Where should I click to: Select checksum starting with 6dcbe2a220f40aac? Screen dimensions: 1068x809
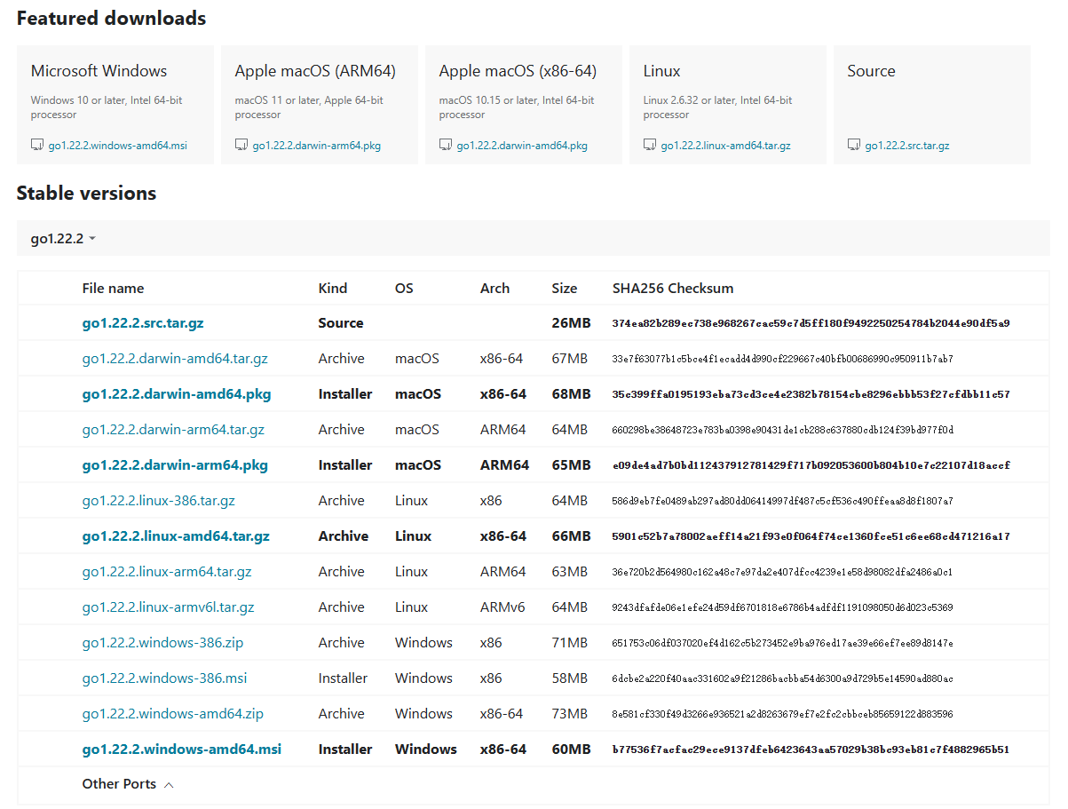pos(782,678)
